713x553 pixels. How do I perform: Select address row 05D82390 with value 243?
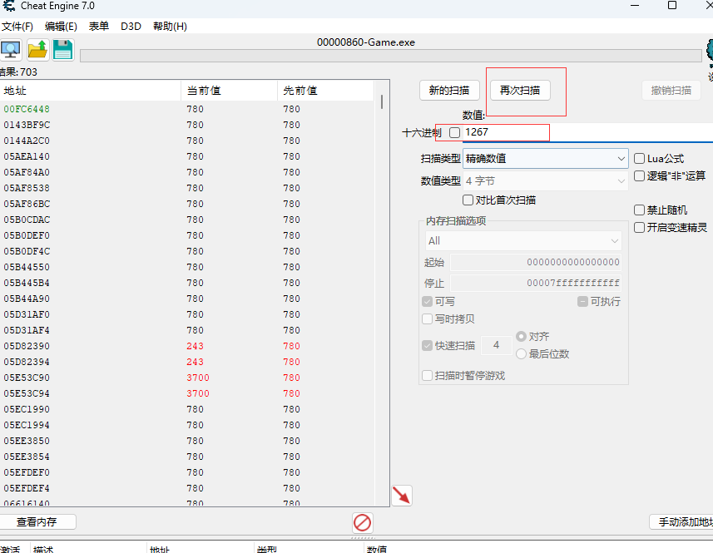(x=187, y=346)
